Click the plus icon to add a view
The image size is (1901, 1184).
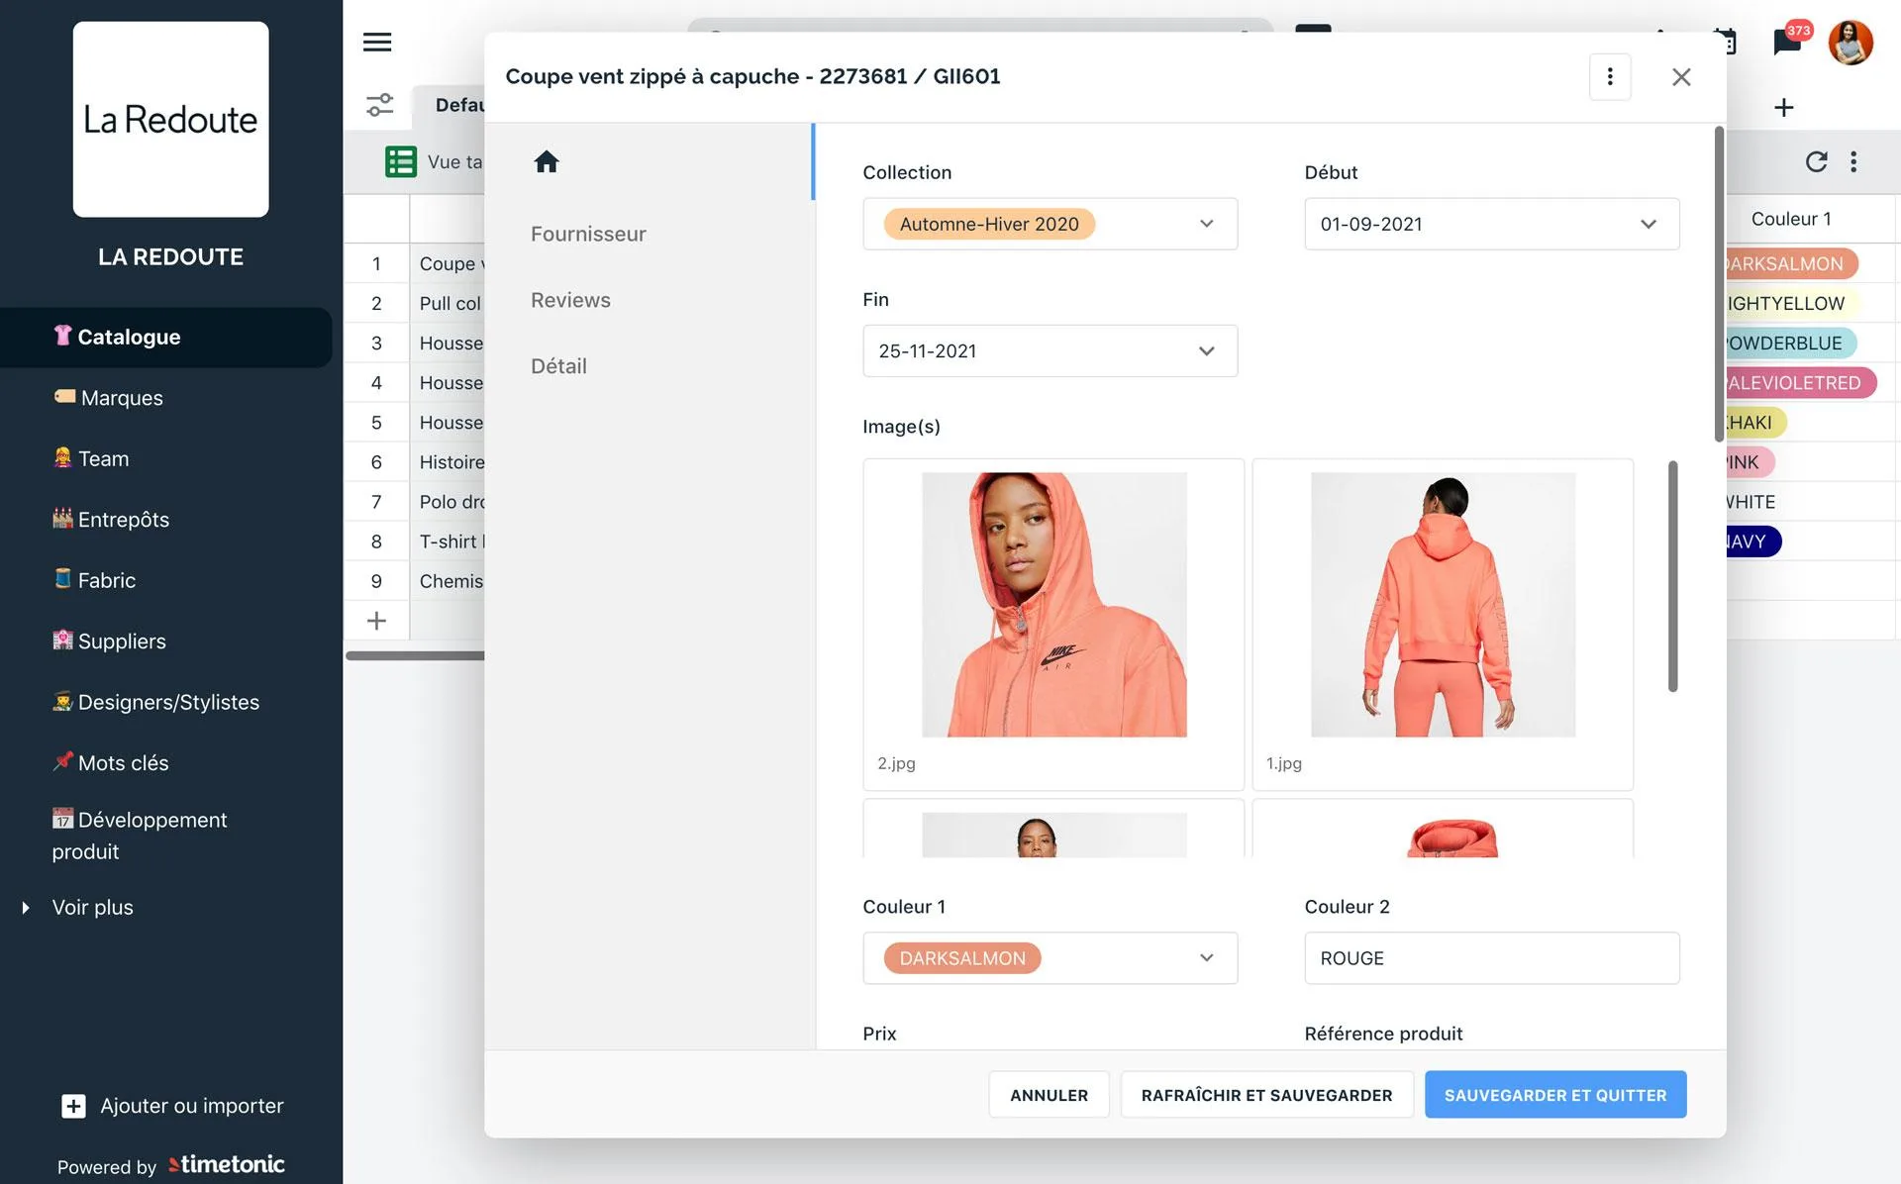coord(1784,107)
